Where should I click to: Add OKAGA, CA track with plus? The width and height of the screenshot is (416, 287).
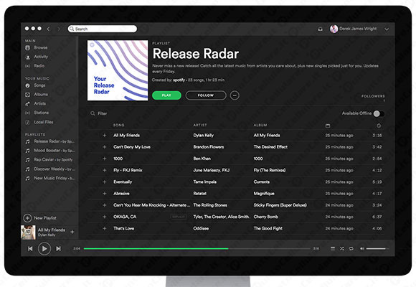point(105,217)
